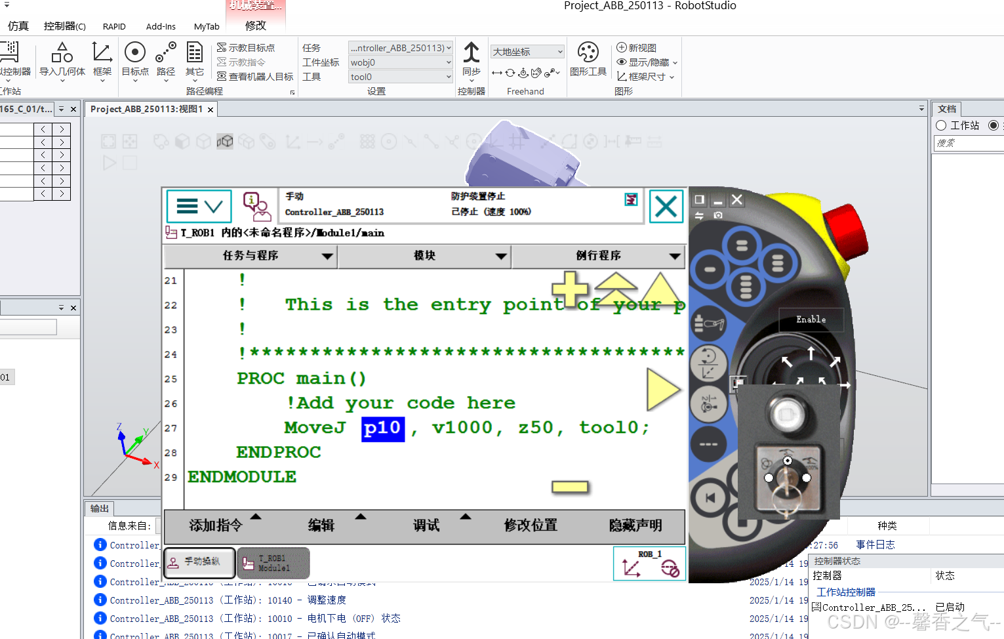Turn key switch to manual 100% position
Screen dimensions: 1004x639
807,478
